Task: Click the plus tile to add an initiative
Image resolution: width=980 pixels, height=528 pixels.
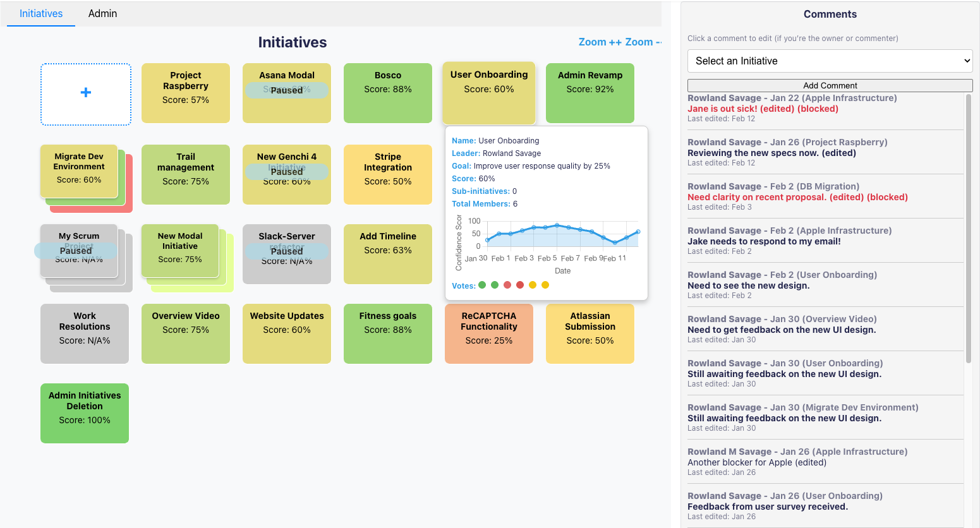Action: click(x=85, y=92)
